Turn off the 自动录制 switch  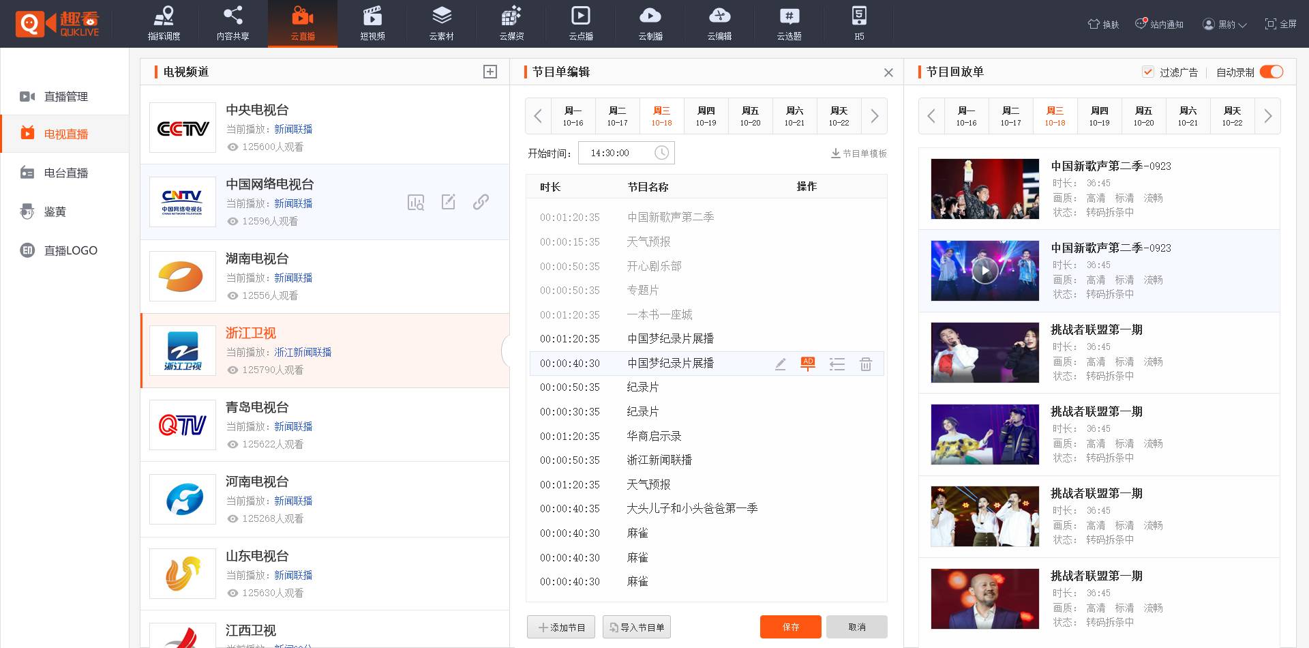pyautogui.click(x=1272, y=72)
